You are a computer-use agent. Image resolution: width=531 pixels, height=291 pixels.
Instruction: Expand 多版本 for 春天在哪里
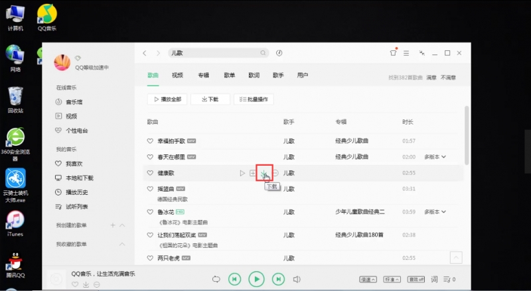pyautogui.click(x=435, y=157)
